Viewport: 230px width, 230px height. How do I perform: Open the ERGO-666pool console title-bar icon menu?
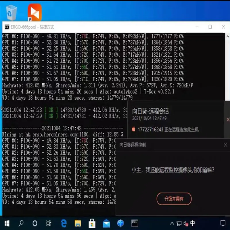7,27
